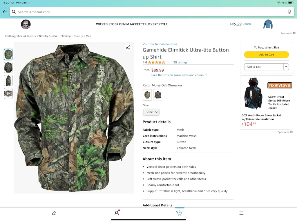Select the Mossy Oak Obsession color swatch
The height and width of the screenshot is (222, 297).
point(147,95)
